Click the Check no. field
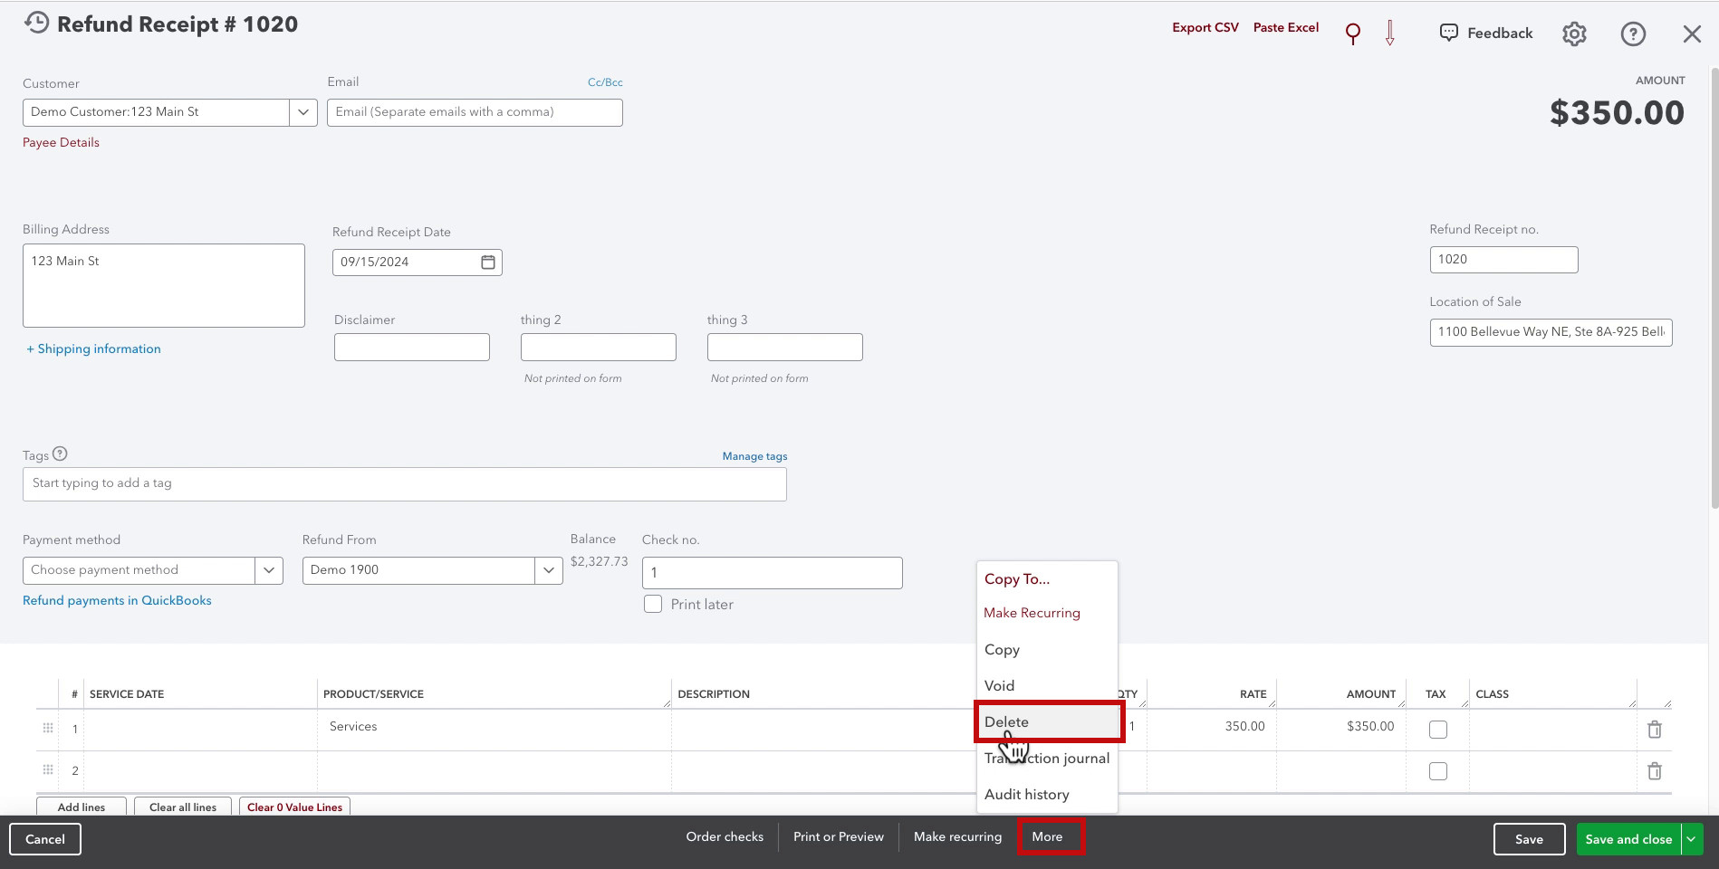The height and width of the screenshot is (869, 1719). point(773,573)
